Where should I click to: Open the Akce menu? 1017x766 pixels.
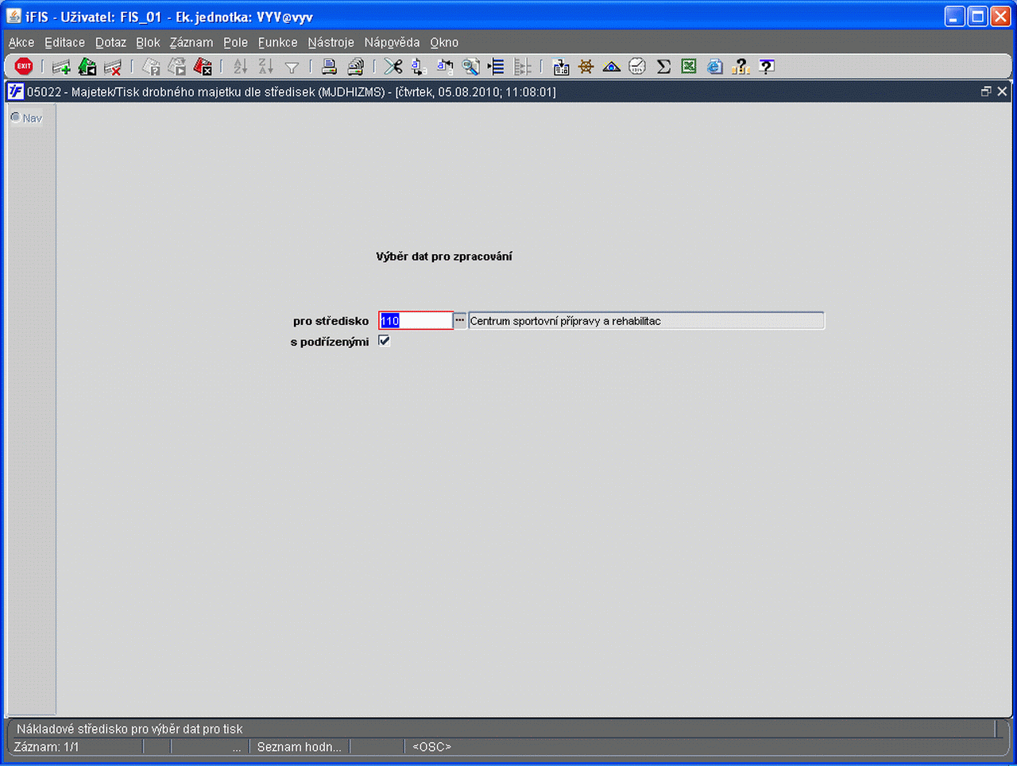tap(21, 42)
